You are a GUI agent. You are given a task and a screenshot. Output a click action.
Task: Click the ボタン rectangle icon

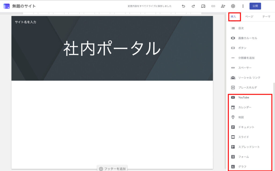coord(233,48)
